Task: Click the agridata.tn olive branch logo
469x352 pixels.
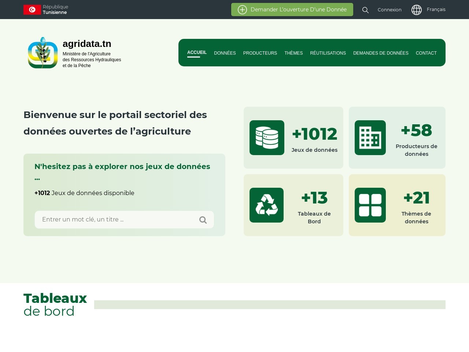Action: (43, 53)
